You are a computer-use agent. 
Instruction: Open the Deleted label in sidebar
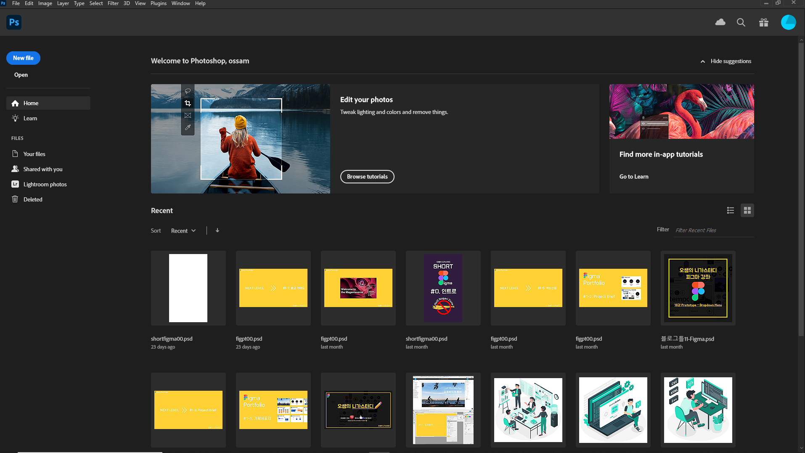coord(33,199)
